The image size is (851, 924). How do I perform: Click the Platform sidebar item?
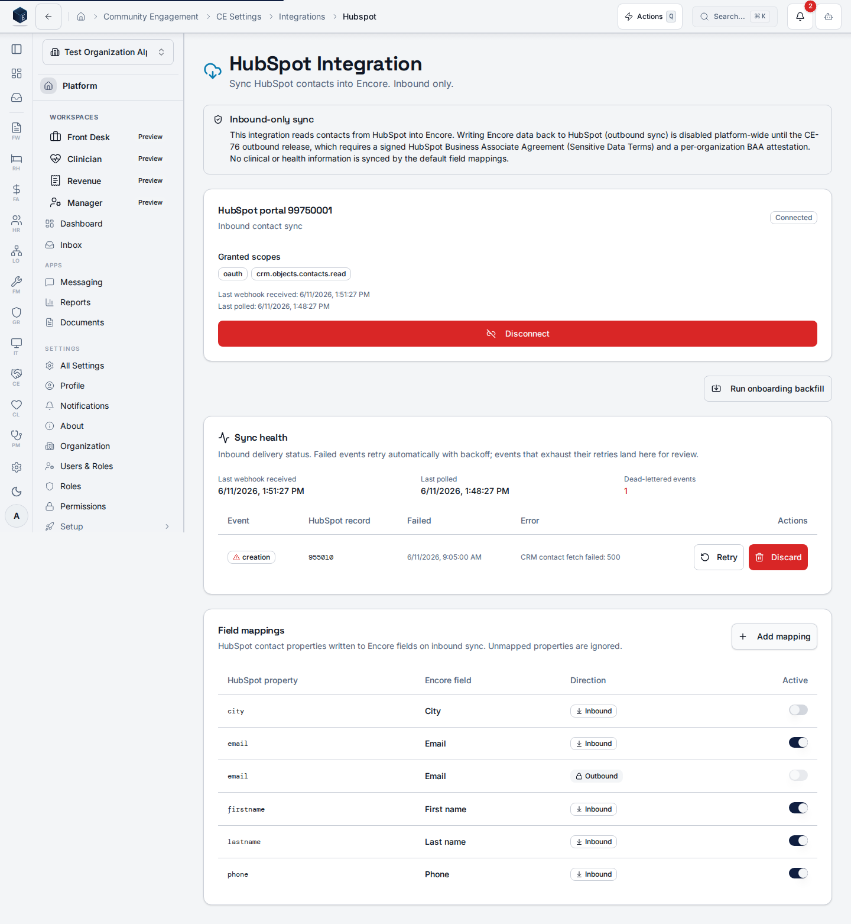tap(108, 86)
